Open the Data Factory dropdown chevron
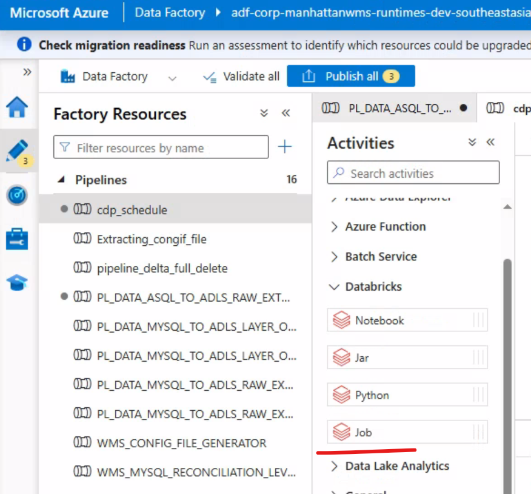Image resolution: width=531 pixels, height=494 pixels. (172, 79)
